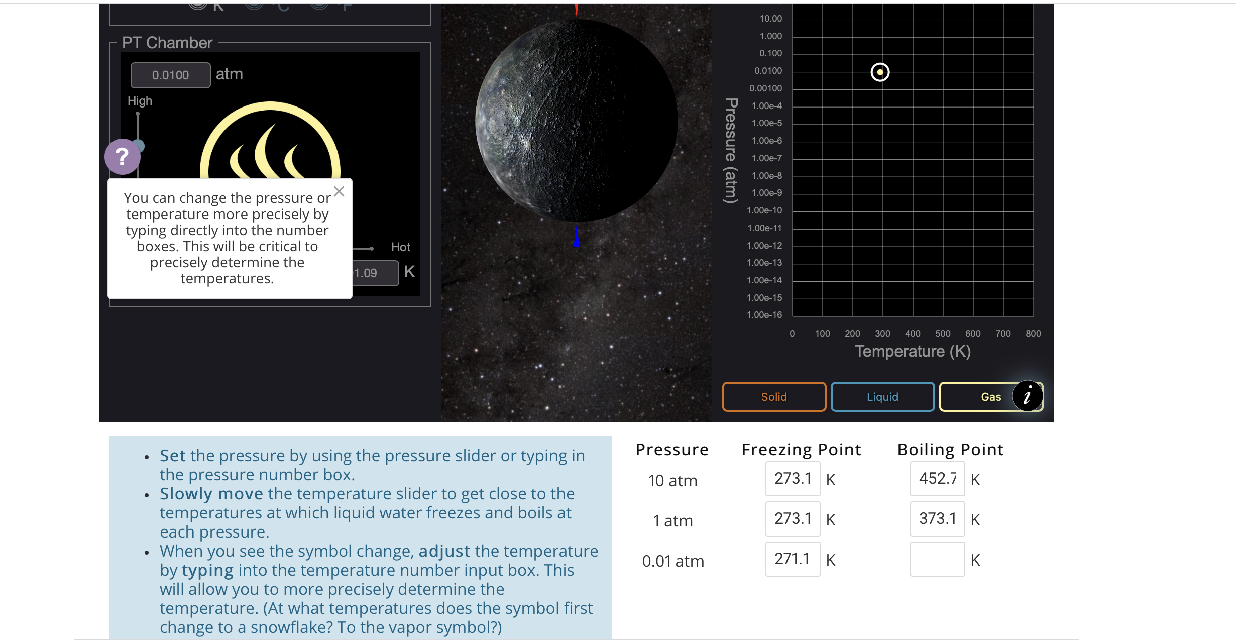This screenshot has height=641, width=1236.
Task: Click the red arrow at planet's north pole
Action: (x=576, y=9)
